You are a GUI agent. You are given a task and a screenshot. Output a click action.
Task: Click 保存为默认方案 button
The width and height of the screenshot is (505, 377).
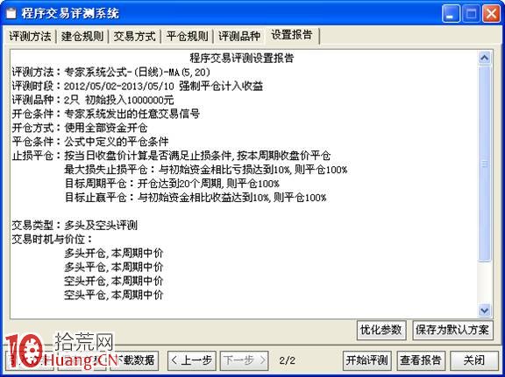[452, 330]
